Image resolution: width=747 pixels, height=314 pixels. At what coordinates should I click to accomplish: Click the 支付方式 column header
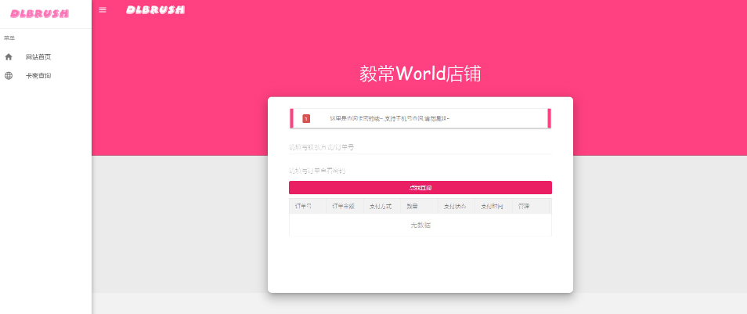[x=381, y=207]
